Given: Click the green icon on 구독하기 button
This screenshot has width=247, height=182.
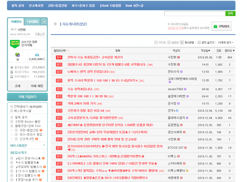Looking at the screenshot, I should pyautogui.click(x=215, y=27).
